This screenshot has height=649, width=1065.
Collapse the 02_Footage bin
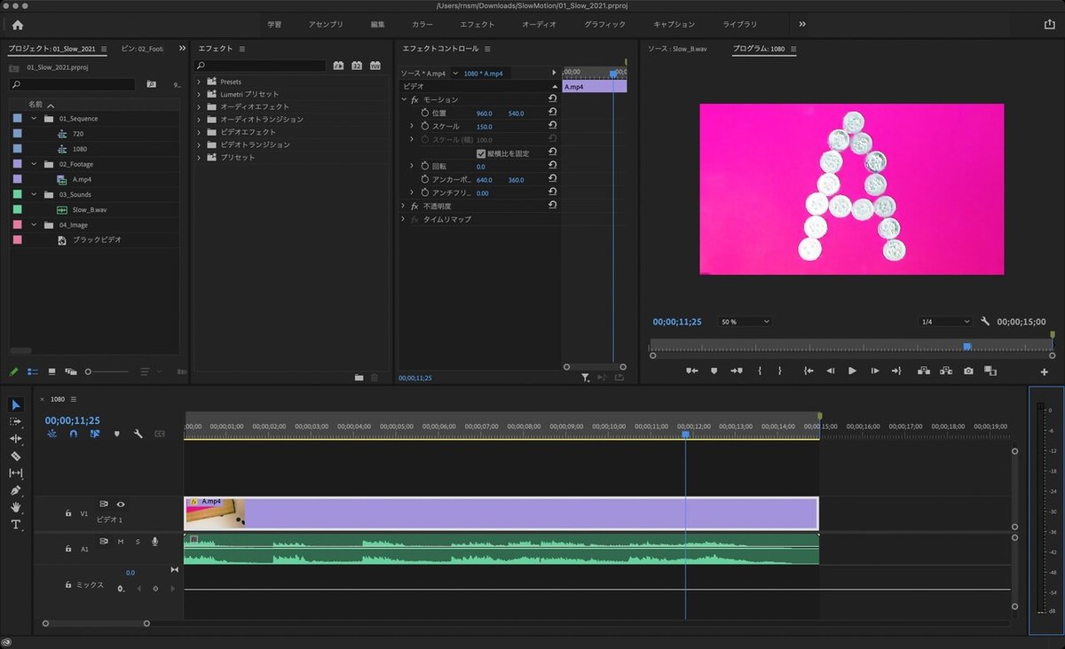(35, 164)
